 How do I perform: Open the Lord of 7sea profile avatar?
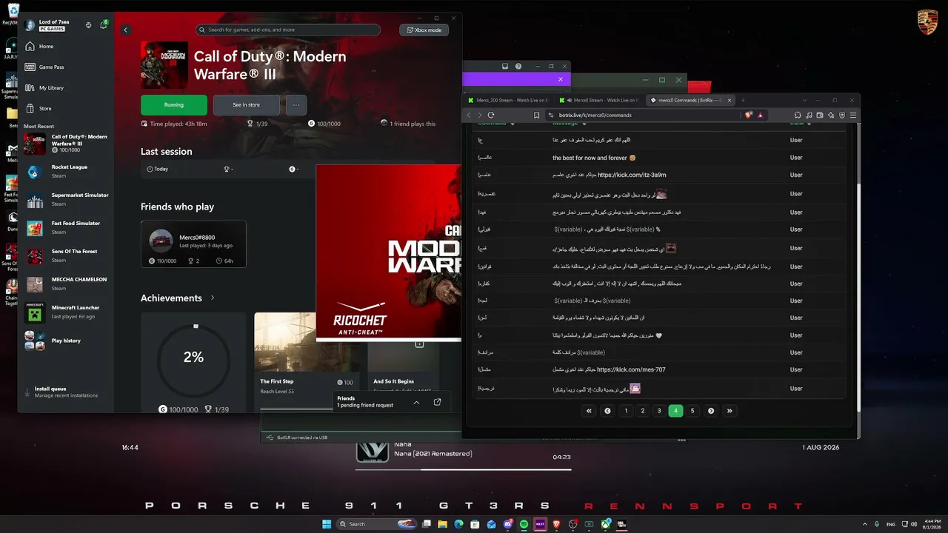[30, 25]
